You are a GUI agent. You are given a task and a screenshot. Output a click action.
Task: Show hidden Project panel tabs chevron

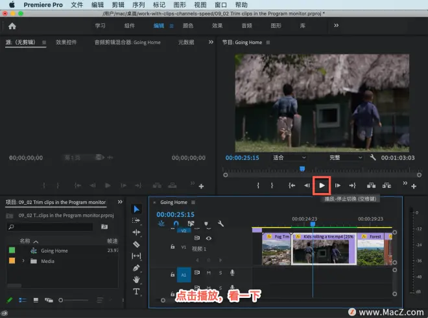coord(120,202)
